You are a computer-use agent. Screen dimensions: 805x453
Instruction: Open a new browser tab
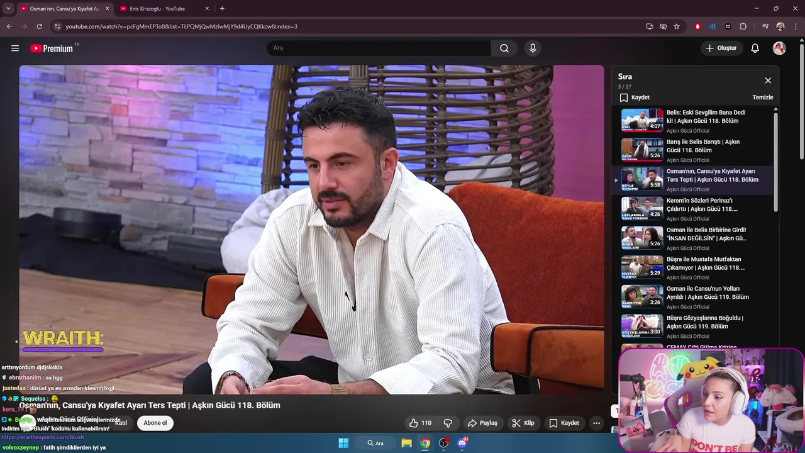(x=222, y=8)
